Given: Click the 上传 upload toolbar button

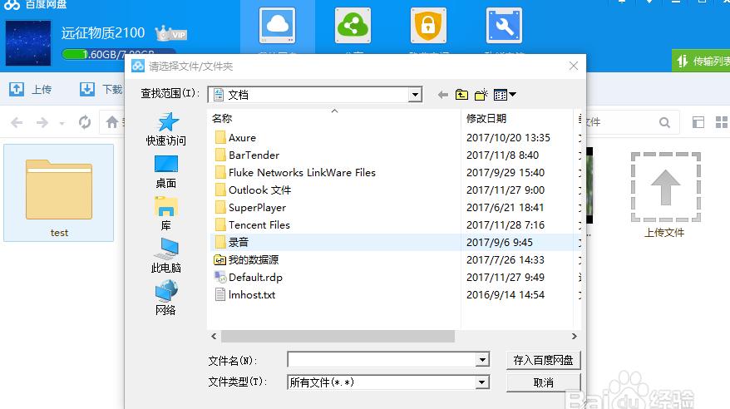Looking at the screenshot, I should (31, 89).
